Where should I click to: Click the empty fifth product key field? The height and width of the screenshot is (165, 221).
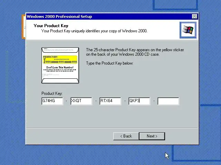click(x=169, y=101)
